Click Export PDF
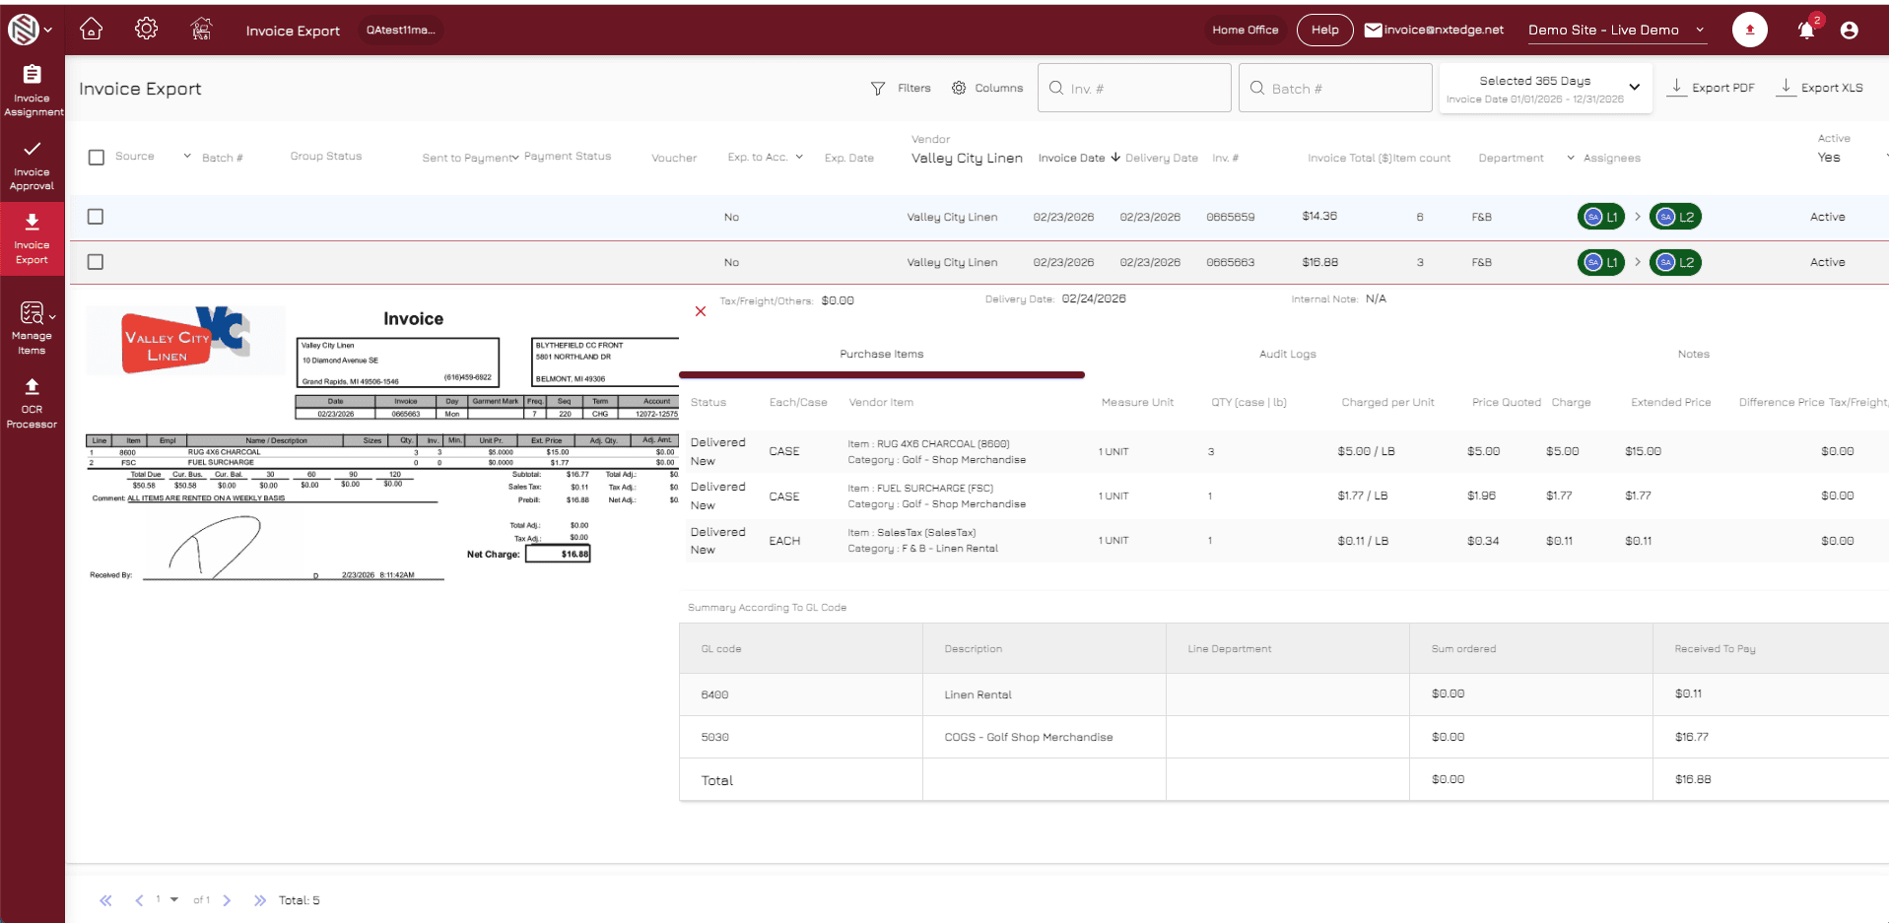The width and height of the screenshot is (1889, 923). coord(1711,88)
